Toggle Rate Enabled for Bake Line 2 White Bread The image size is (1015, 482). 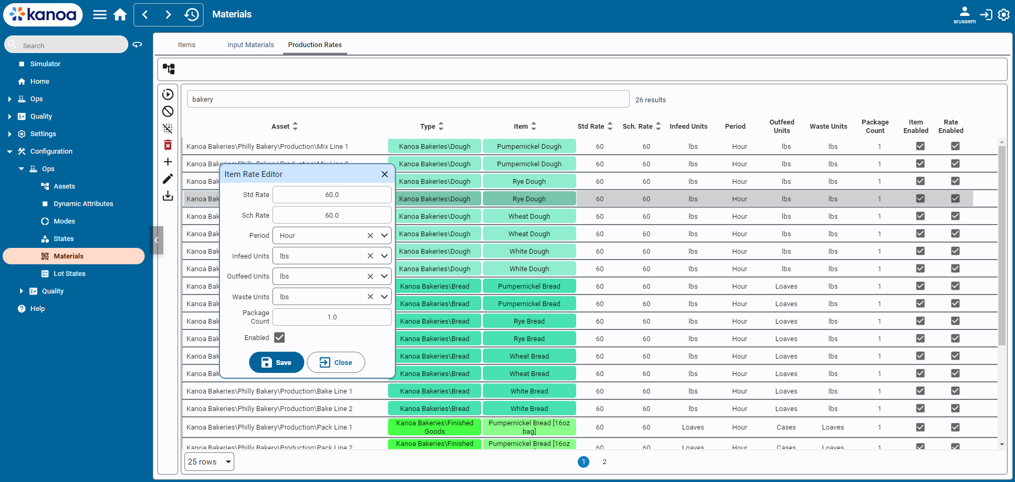coord(955,408)
